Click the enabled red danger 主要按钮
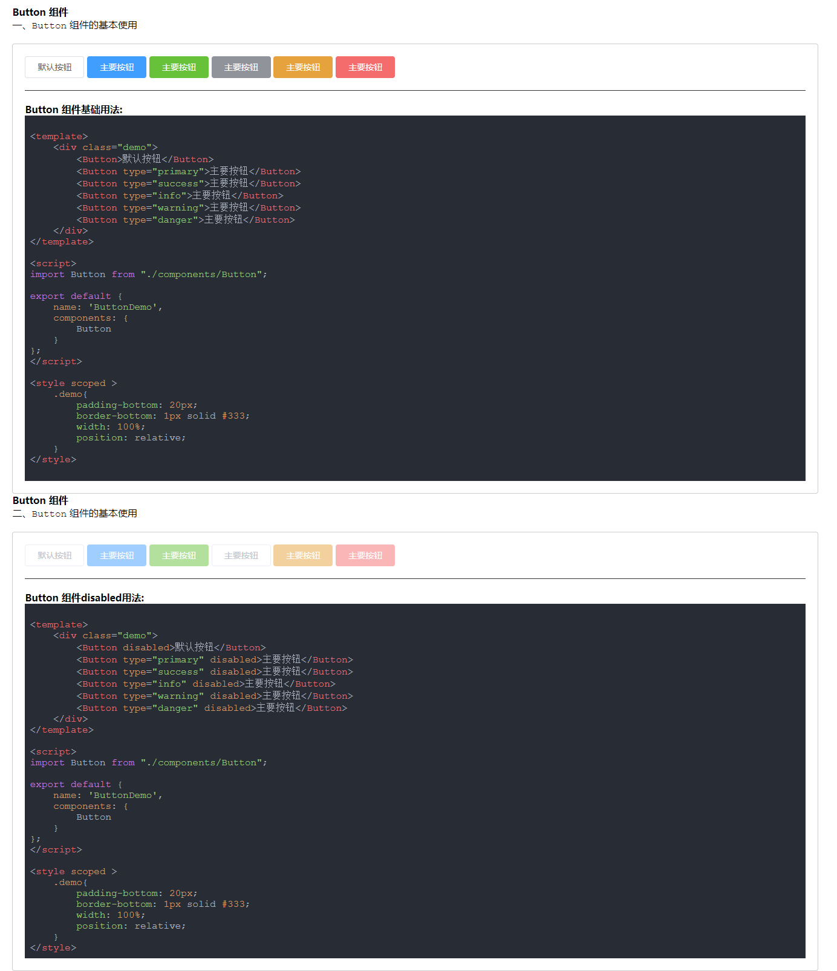The width and height of the screenshot is (837, 971). pyautogui.click(x=365, y=67)
